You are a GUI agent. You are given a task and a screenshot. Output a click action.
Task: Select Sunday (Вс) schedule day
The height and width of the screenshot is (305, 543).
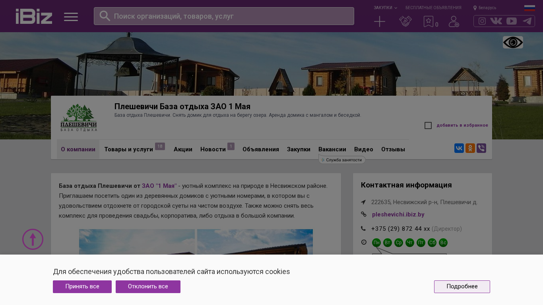(443, 243)
